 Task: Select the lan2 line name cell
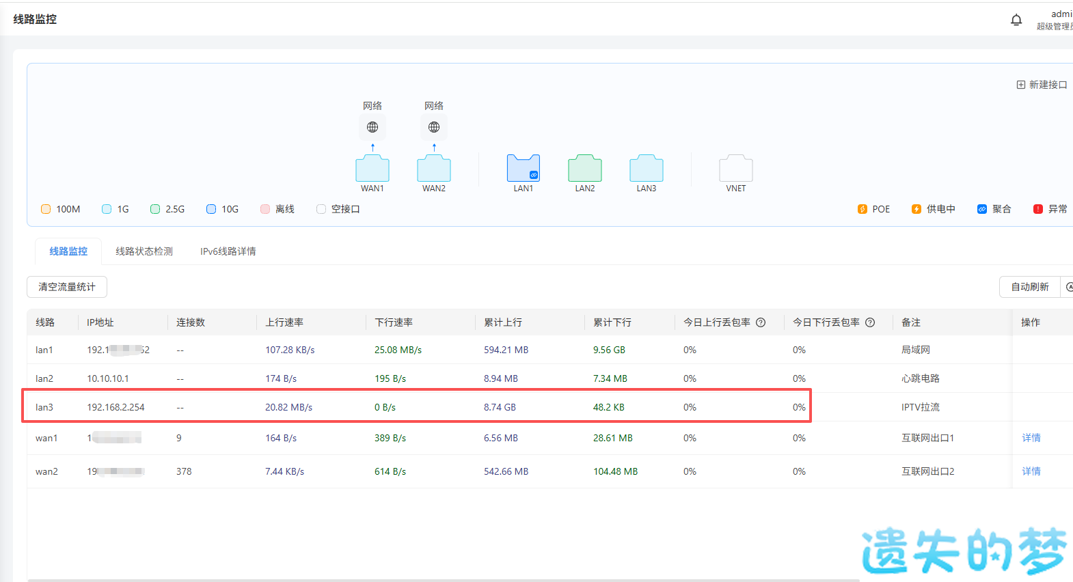click(x=44, y=378)
